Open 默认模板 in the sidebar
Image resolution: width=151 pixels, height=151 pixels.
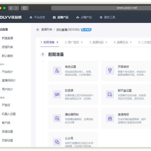7,56
